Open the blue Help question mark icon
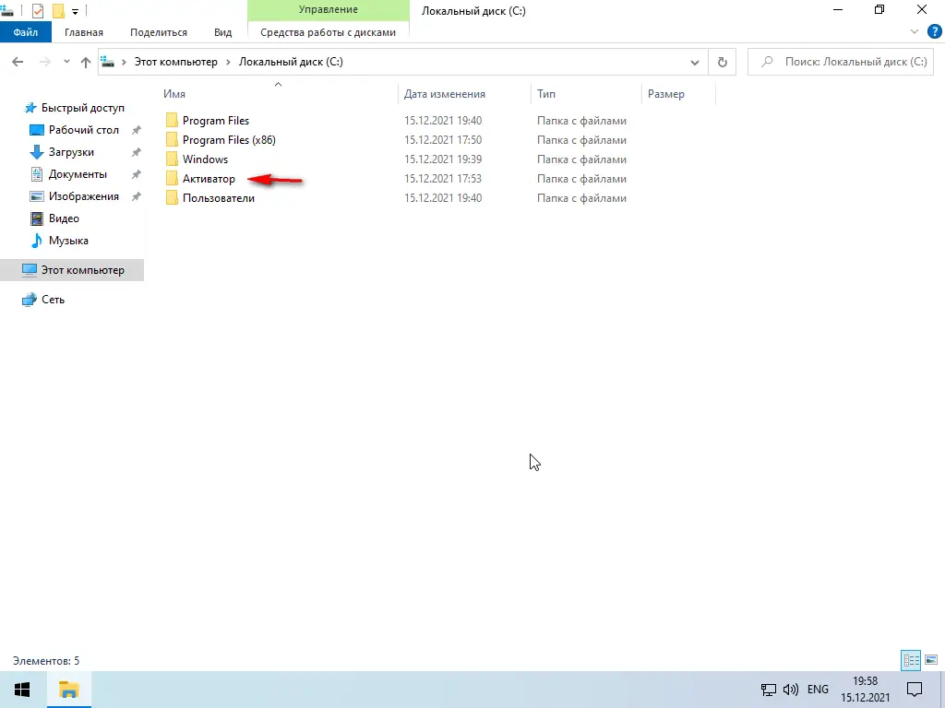The height and width of the screenshot is (708, 945). coord(934,32)
